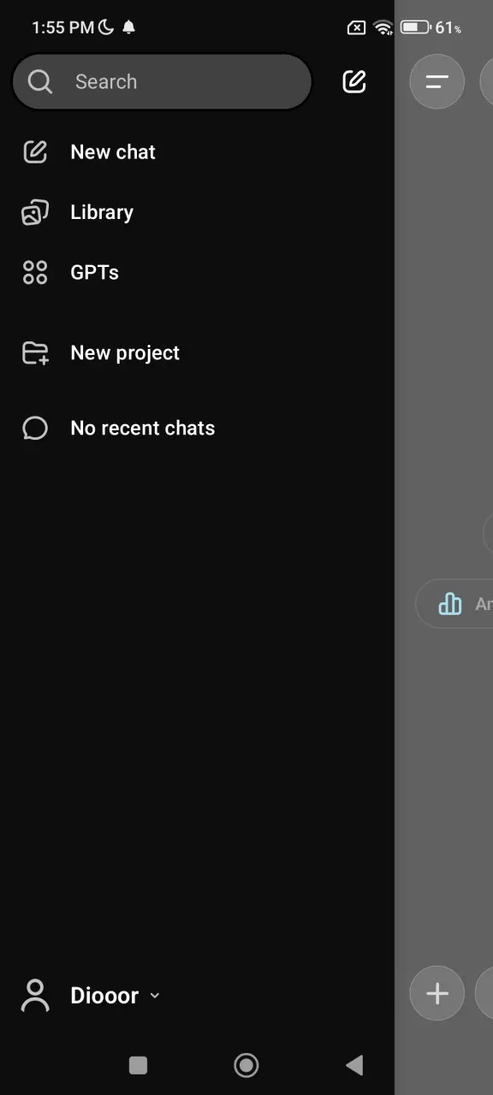Click the New chat pencil icon

tap(35, 152)
